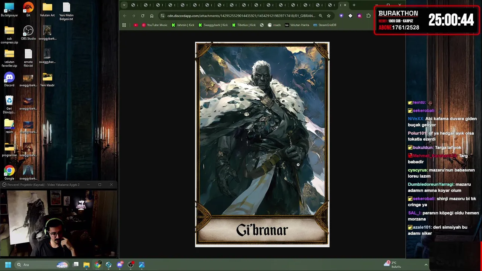The width and height of the screenshot is (482, 271).
Task: Select emote fikir.txt file
Action: 28,58
